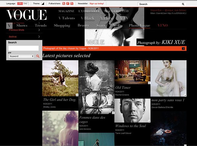Go to Shopping tab
197x146 pixels.
point(62,25)
